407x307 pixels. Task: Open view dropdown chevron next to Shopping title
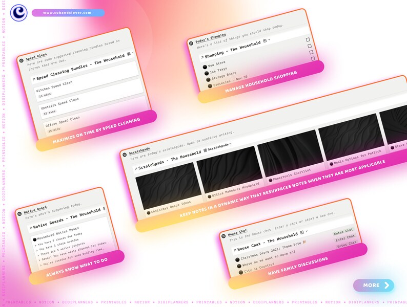270,39
